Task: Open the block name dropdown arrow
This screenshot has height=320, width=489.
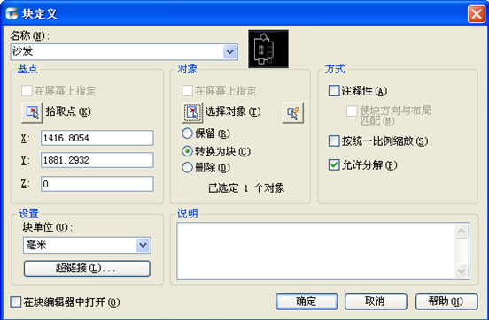Action: (x=230, y=51)
